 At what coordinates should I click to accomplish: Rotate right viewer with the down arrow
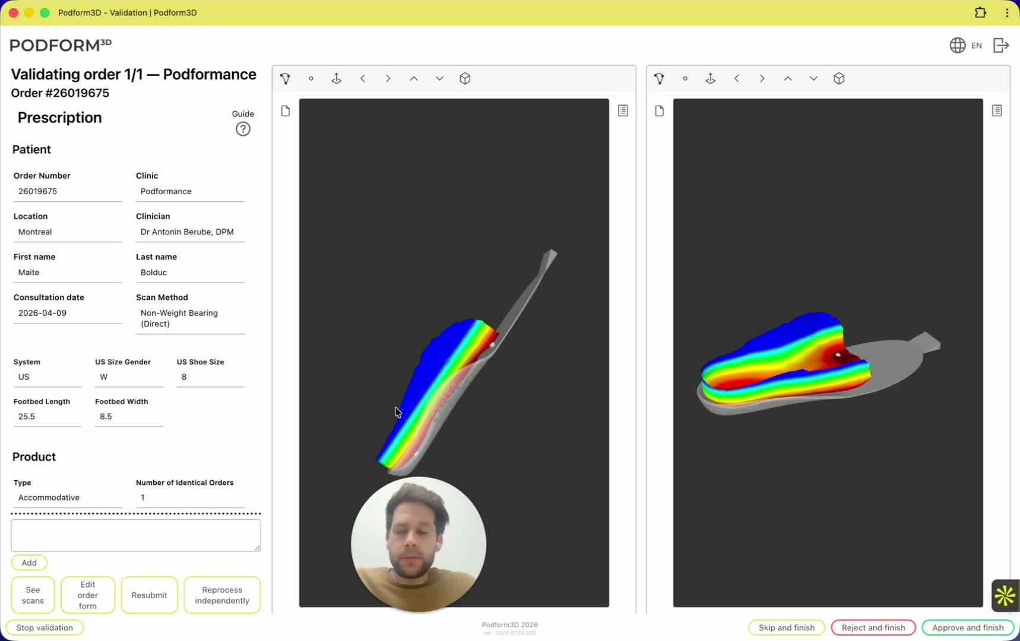point(813,78)
